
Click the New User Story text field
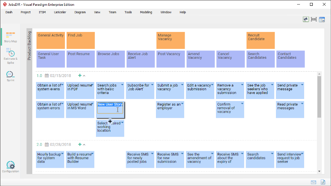110,110
